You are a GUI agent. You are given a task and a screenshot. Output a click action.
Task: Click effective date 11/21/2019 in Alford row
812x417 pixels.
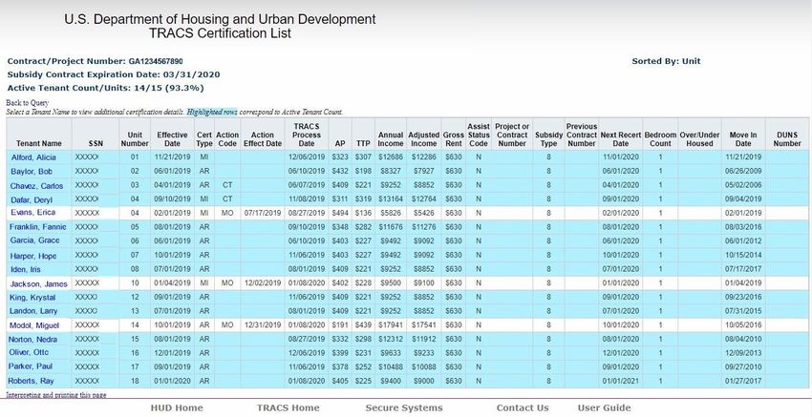(173, 157)
